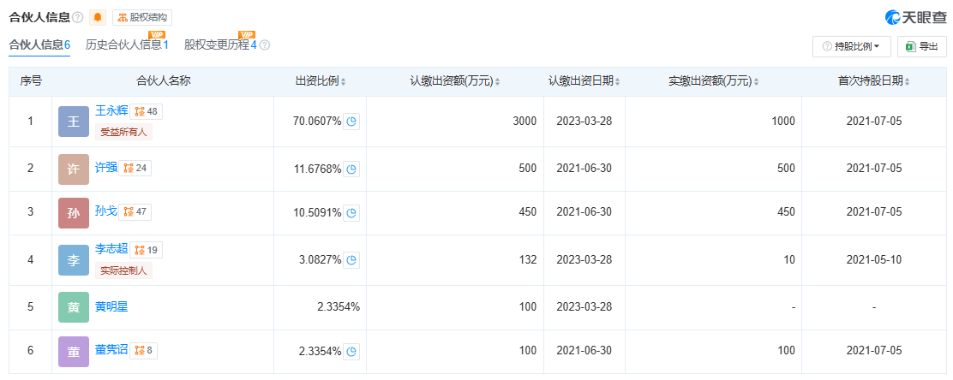
Task: Open partner 许强 profile link
Action: [x=106, y=168]
